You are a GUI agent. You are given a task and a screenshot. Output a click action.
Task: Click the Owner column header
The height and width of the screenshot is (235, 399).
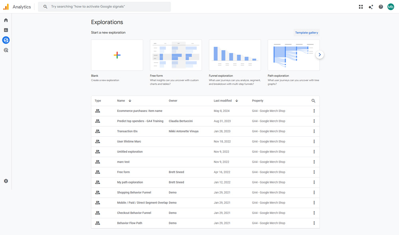[x=173, y=101]
